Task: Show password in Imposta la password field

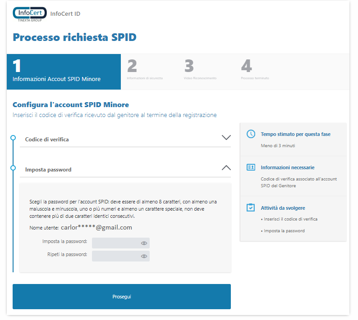Action: click(144, 243)
